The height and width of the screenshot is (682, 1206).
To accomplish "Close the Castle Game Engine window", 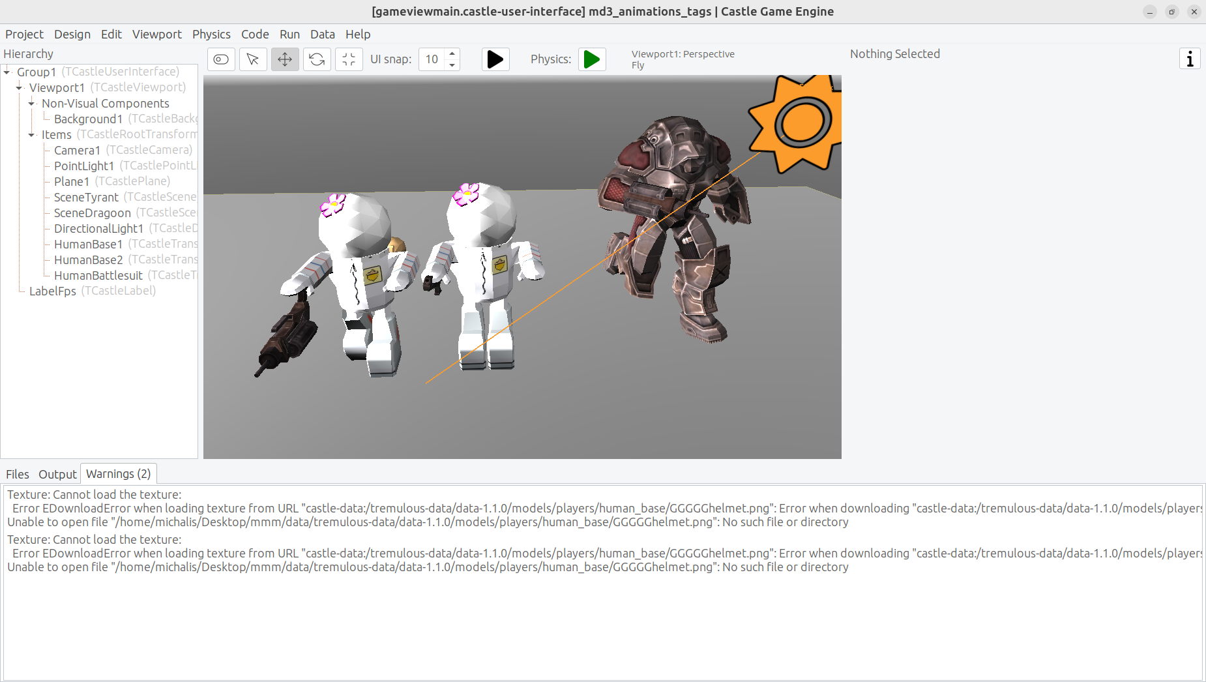I will coord(1194,12).
